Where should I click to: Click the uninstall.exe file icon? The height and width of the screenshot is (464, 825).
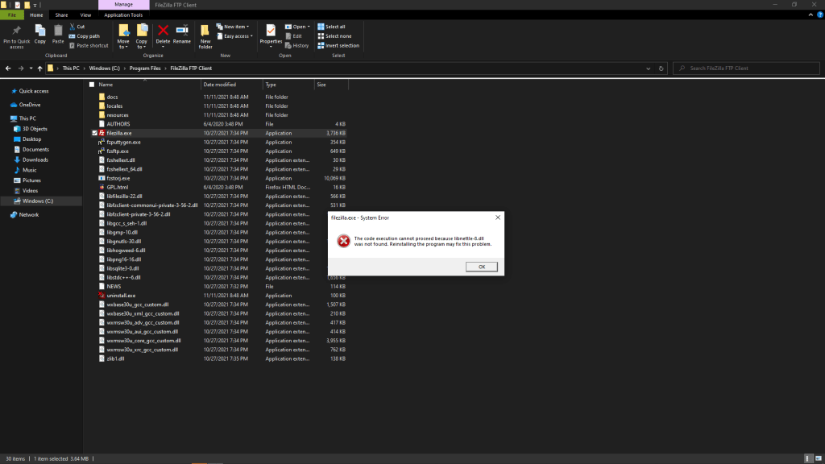coord(101,296)
